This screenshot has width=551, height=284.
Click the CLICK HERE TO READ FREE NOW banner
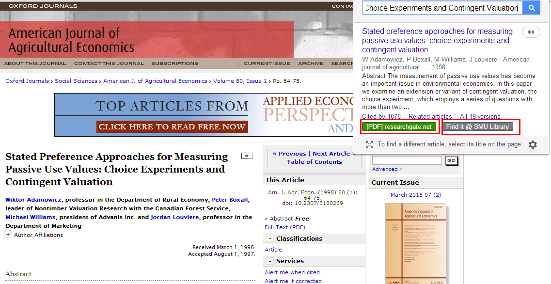[x=172, y=127]
